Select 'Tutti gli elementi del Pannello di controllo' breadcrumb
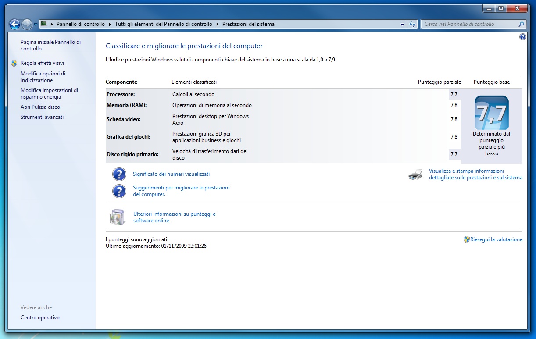This screenshot has width=536, height=339. coord(164,24)
